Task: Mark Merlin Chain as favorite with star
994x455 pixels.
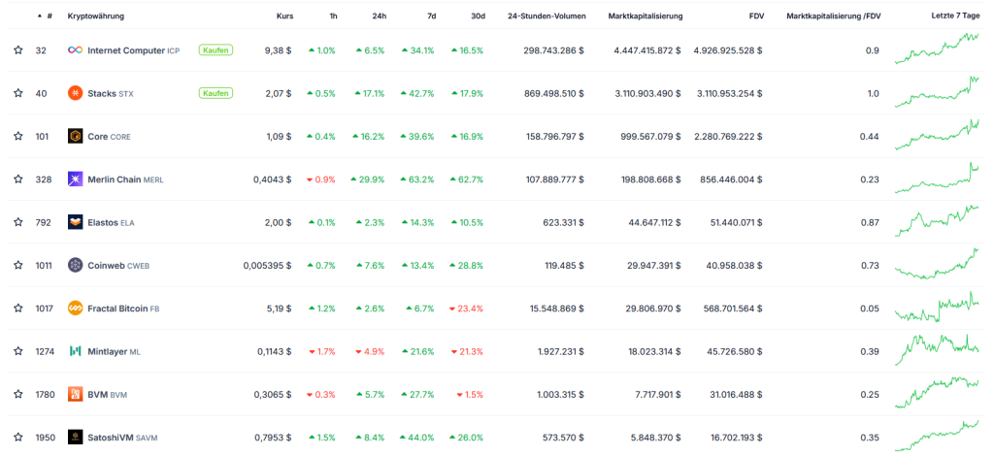Action: point(18,179)
